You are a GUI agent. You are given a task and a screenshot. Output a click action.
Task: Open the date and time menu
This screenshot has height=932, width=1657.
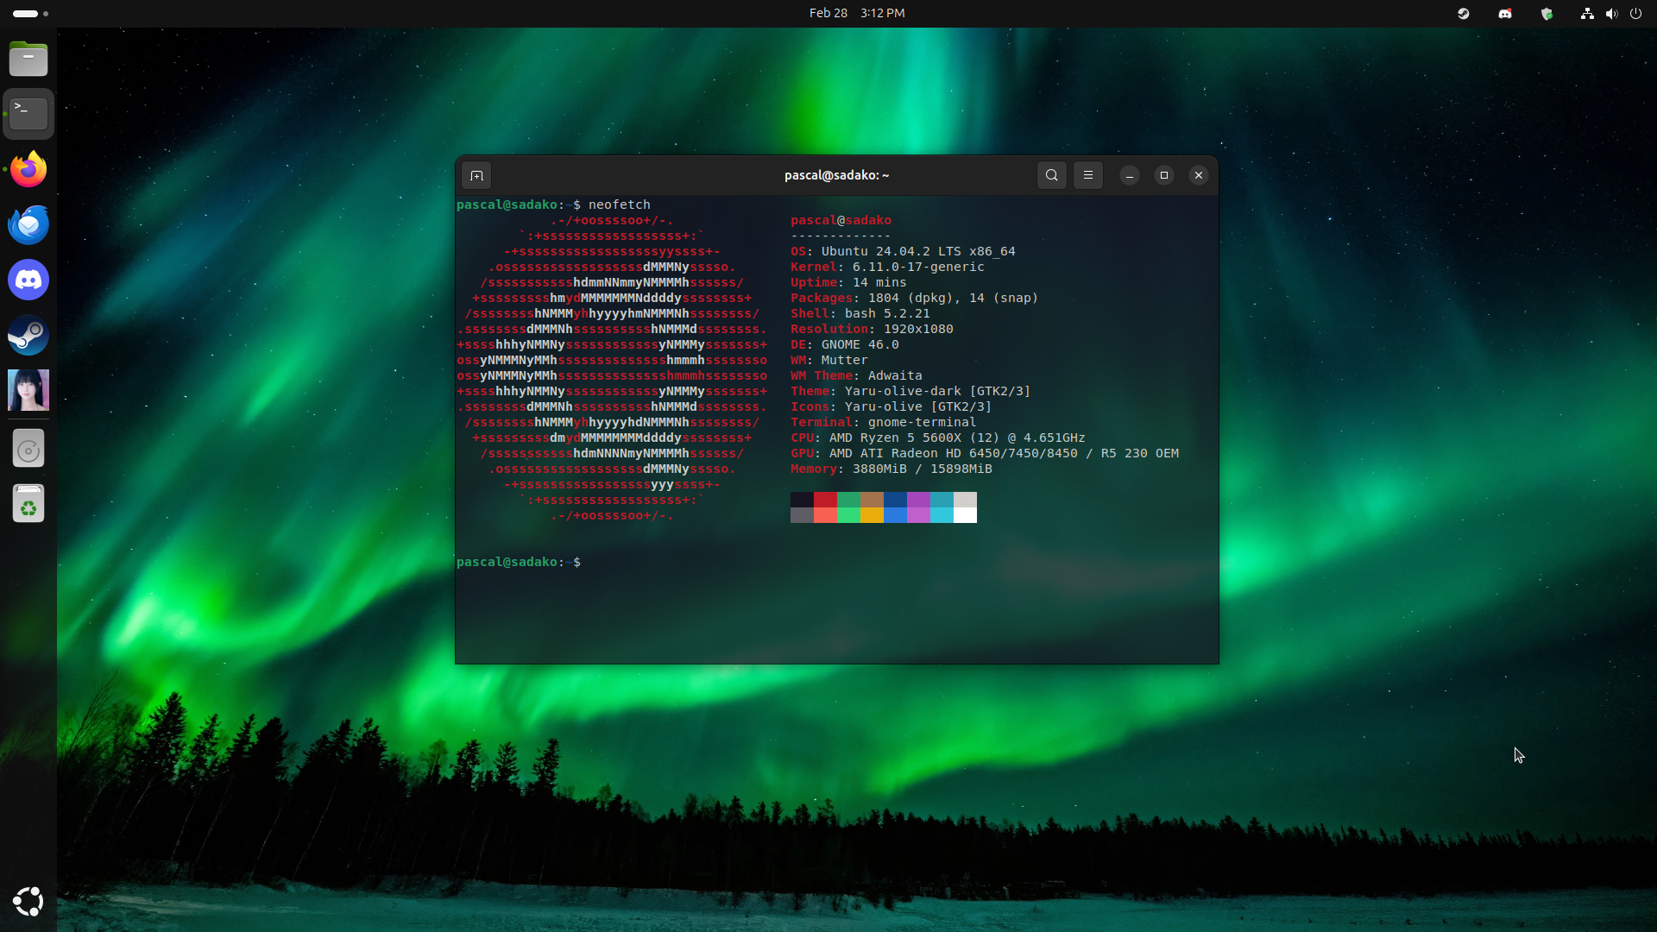857,13
